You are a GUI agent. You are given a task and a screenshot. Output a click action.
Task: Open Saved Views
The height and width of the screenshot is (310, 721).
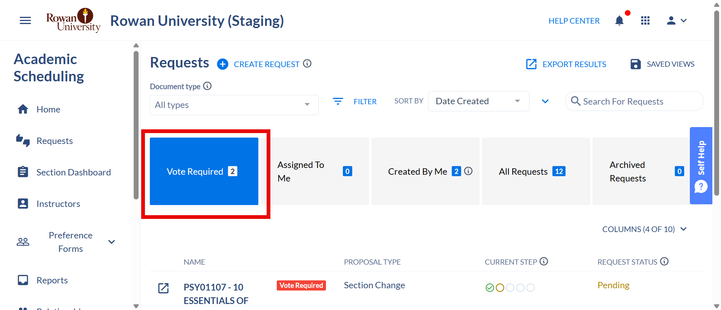(x=671, y=64)
